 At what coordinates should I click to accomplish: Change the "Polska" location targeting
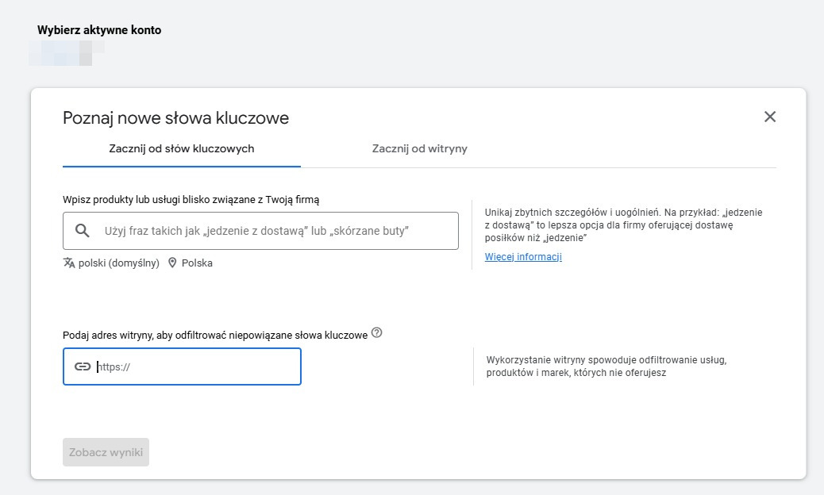(197, 263)
